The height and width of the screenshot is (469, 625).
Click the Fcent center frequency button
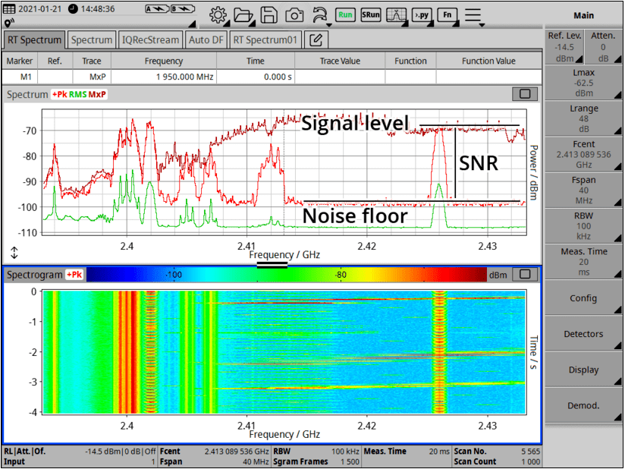[x=583, y=153]
